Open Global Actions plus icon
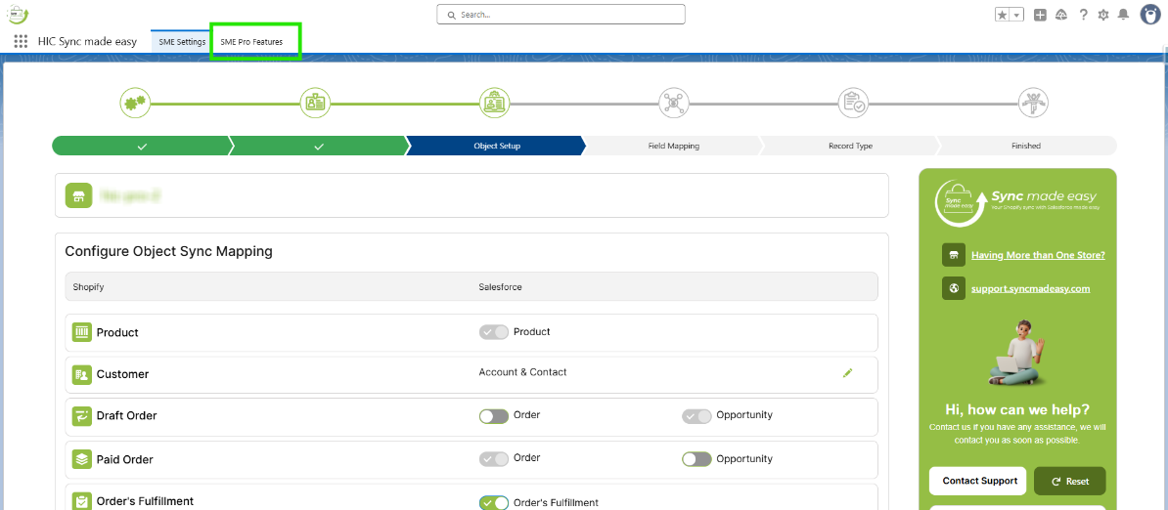Viewport: 1168px width, 510px height. (1041, 14)
